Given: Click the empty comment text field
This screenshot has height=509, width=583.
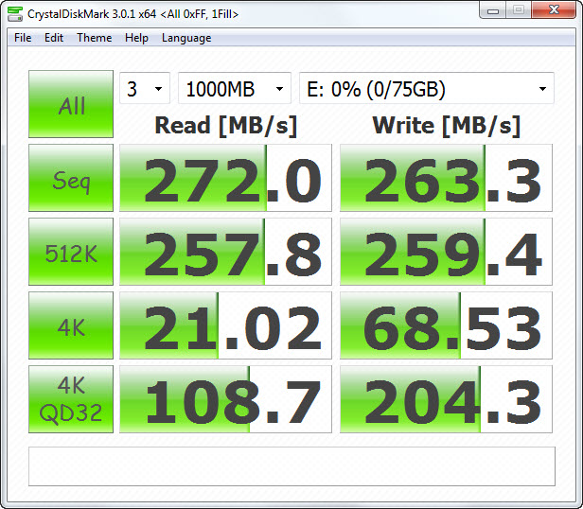Looking at the screenshot, I should [291, 466].
